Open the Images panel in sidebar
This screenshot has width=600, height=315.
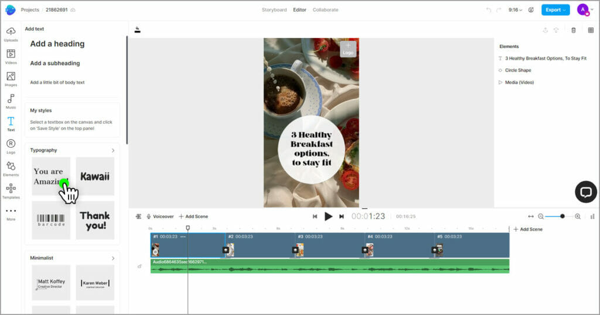(11, 79)
